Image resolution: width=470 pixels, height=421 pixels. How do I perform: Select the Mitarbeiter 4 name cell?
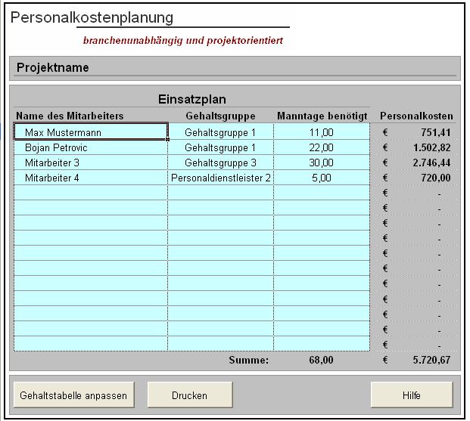(91, 178)
